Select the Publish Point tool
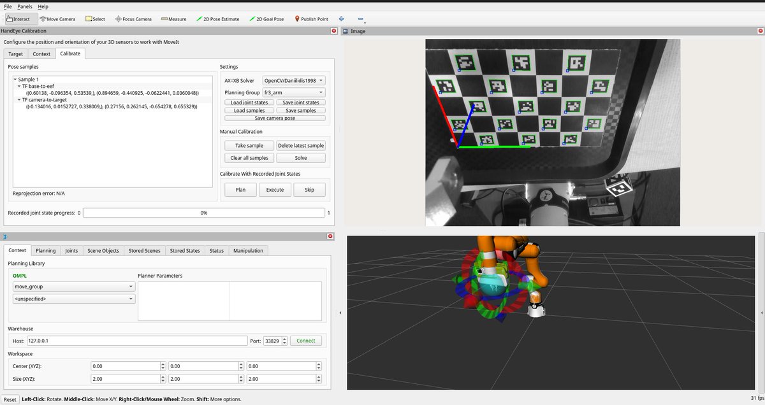This screenshot has width=765, height=405. [x=311, y=19]
